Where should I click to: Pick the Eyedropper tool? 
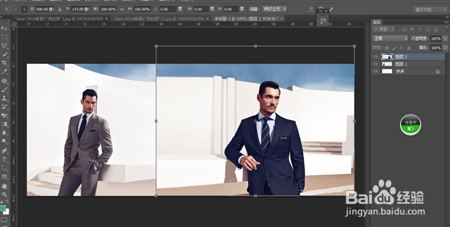[4, 71]
